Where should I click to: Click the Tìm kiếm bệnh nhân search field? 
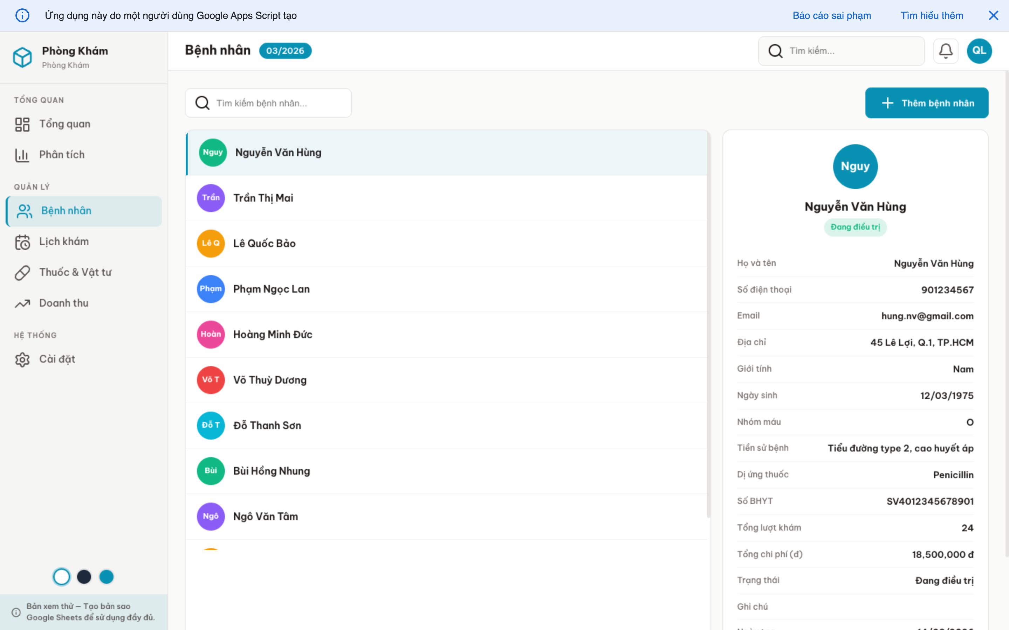coord(268,103)
